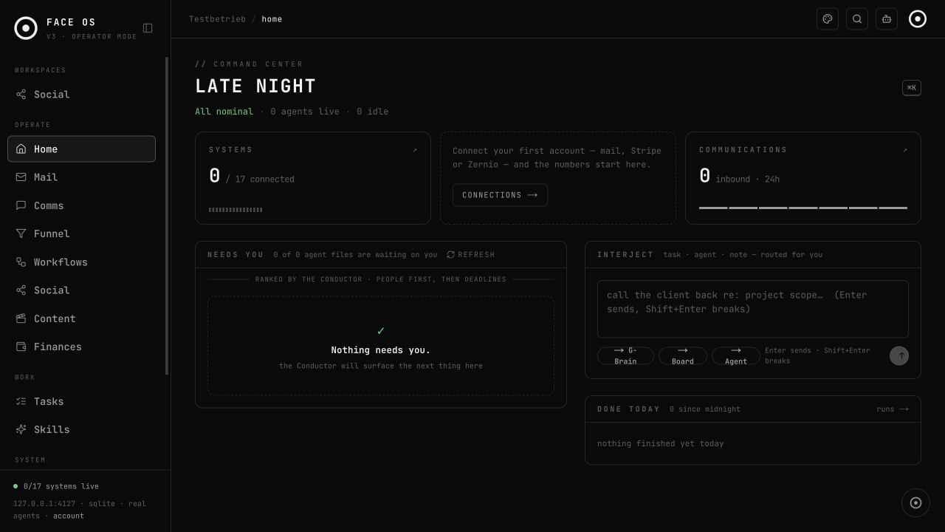Click the "All nominal" status text
The image size is (945, 532).
click(x=224, y=112)
